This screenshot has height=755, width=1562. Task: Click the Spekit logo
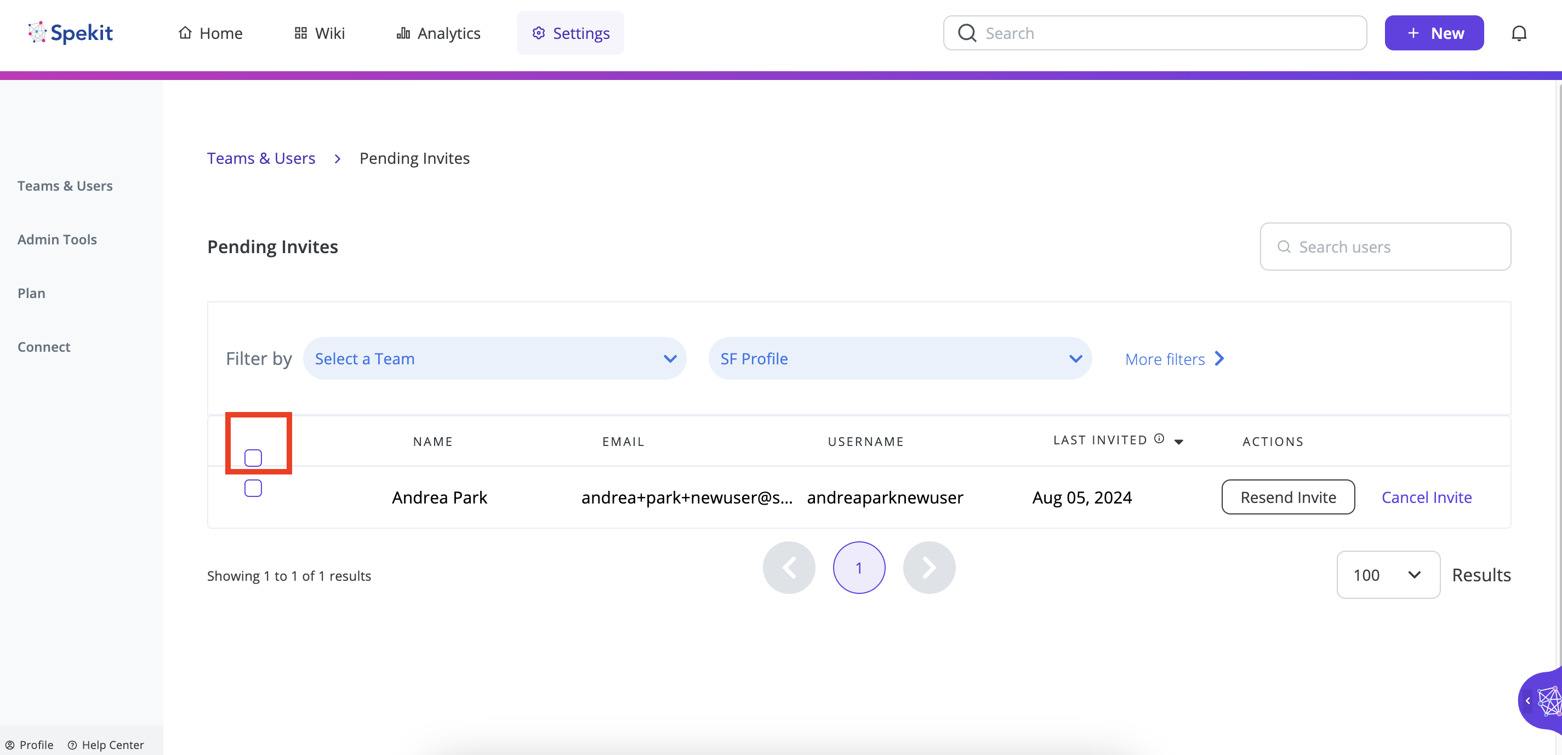point(70,33)
